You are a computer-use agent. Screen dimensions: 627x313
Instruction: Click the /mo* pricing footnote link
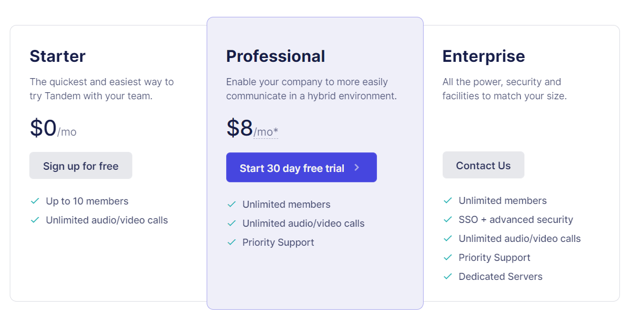pos(266,132)
